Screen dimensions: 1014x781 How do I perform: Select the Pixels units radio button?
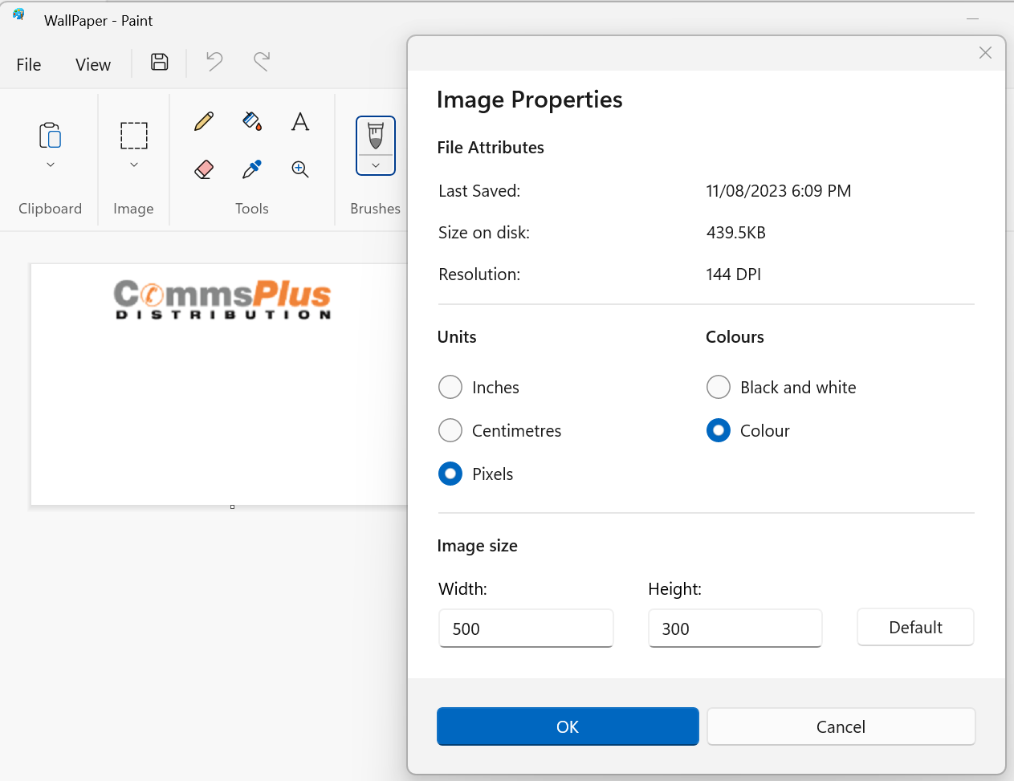pos(450,474)
